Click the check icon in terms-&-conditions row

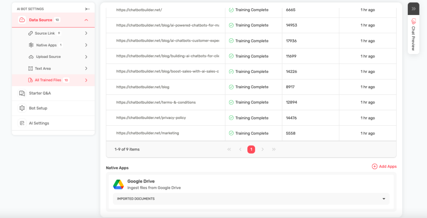[231, 102]
